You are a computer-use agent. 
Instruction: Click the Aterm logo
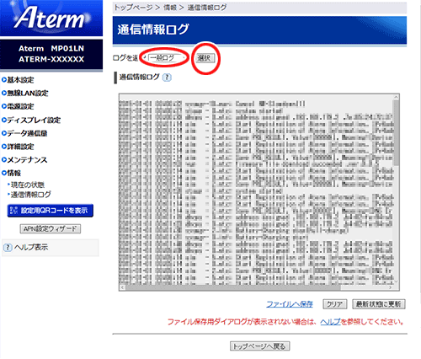tap(51, 18)
